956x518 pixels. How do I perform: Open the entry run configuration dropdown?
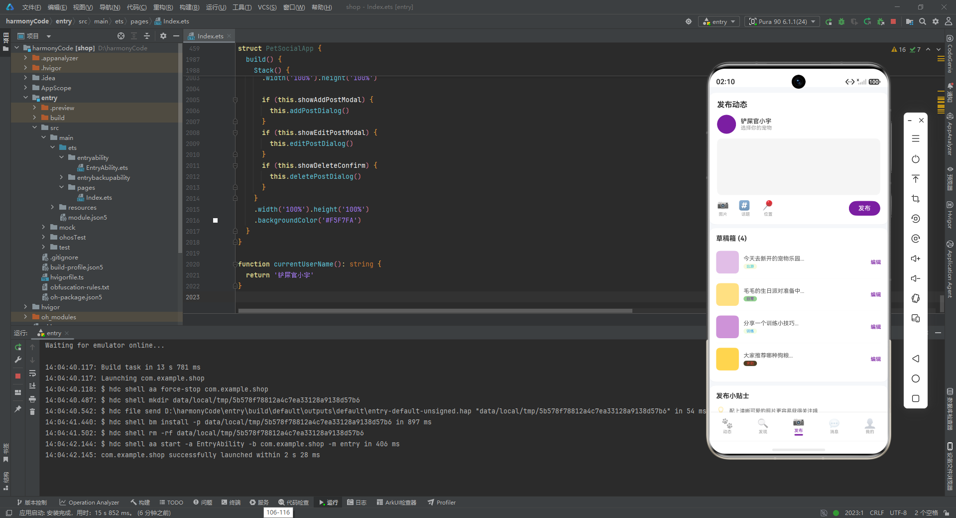[719, 22]
